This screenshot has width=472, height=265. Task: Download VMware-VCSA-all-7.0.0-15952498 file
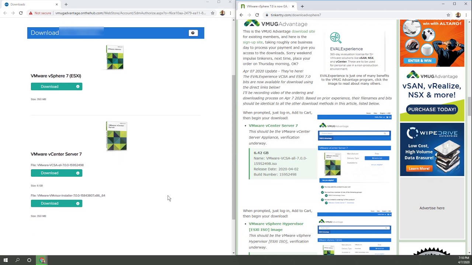[x=56, y=173]
